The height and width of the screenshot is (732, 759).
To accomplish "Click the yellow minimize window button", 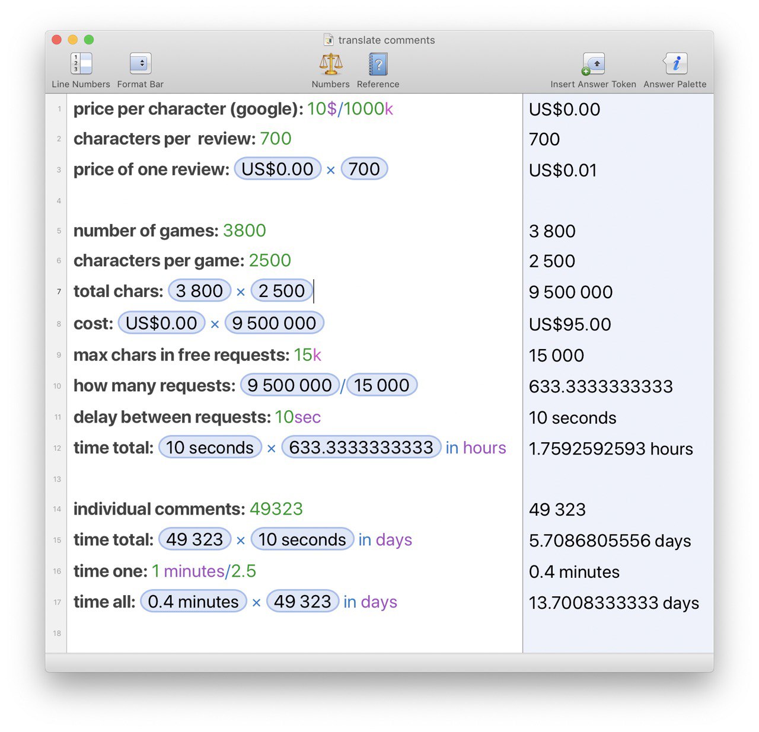I will click(x=73, y=40).
